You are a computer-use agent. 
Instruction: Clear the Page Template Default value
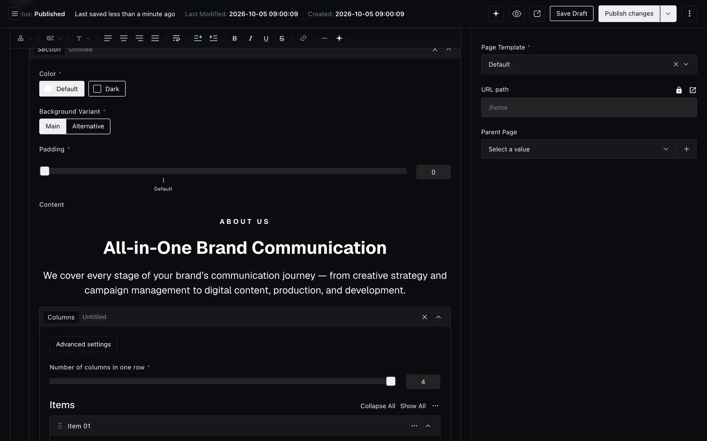[676, 64]
